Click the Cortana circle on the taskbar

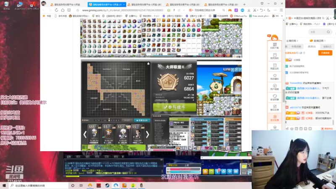(x=73, y=185)
